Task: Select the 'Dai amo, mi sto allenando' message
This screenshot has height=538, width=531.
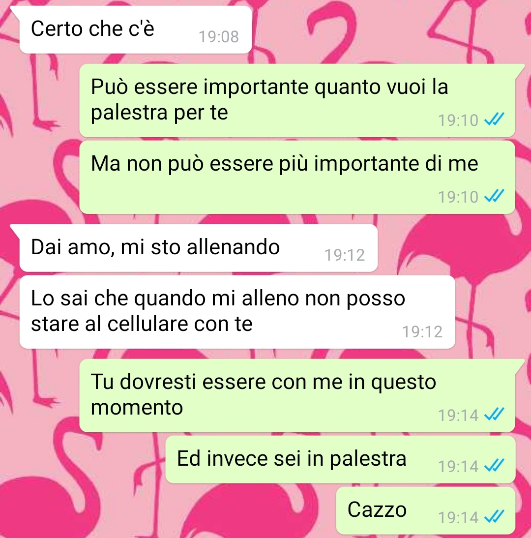Action: (199, 248)
